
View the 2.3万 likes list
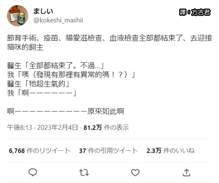171,151
